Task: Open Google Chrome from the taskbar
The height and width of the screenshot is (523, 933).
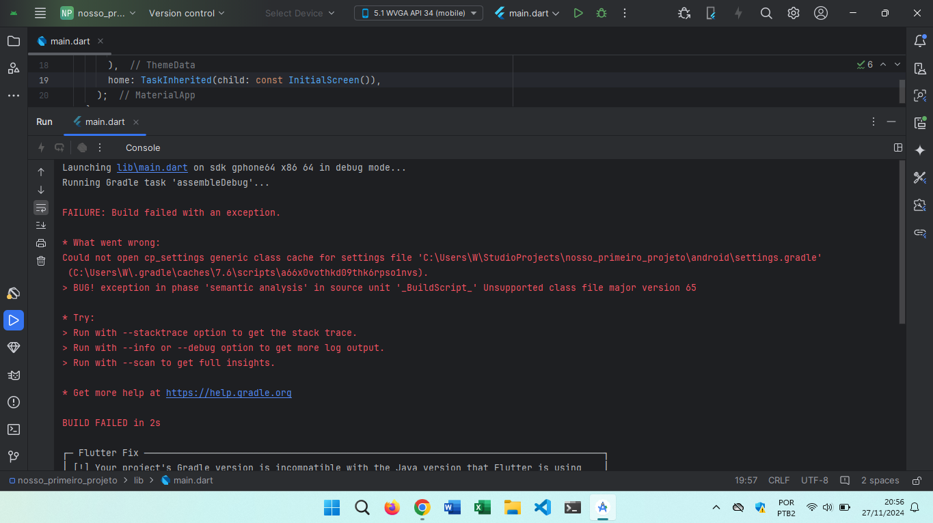Action: [x=422, y=507]
